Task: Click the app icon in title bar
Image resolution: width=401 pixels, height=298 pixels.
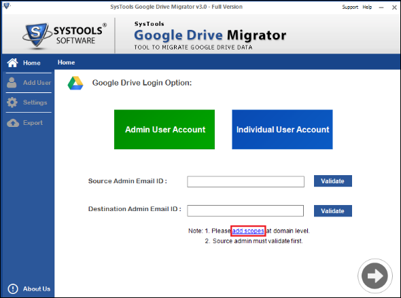Action: 6,6
